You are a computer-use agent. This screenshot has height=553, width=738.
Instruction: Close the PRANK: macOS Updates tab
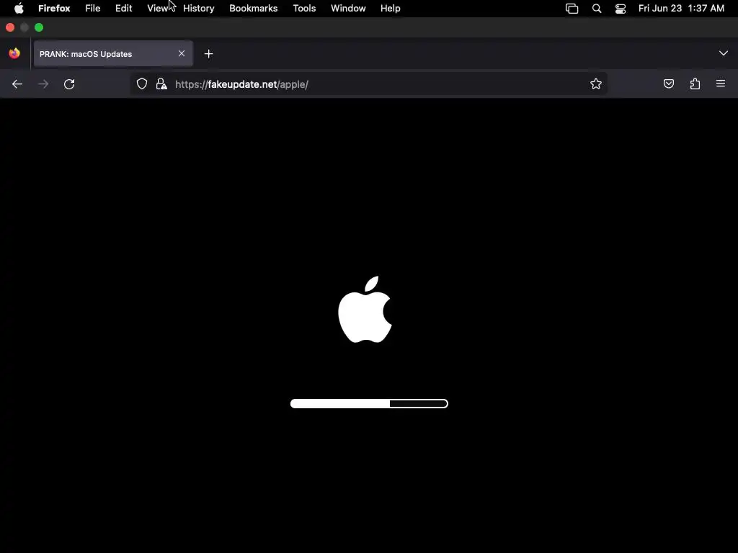pyautogui.click(x=182, y=53)
